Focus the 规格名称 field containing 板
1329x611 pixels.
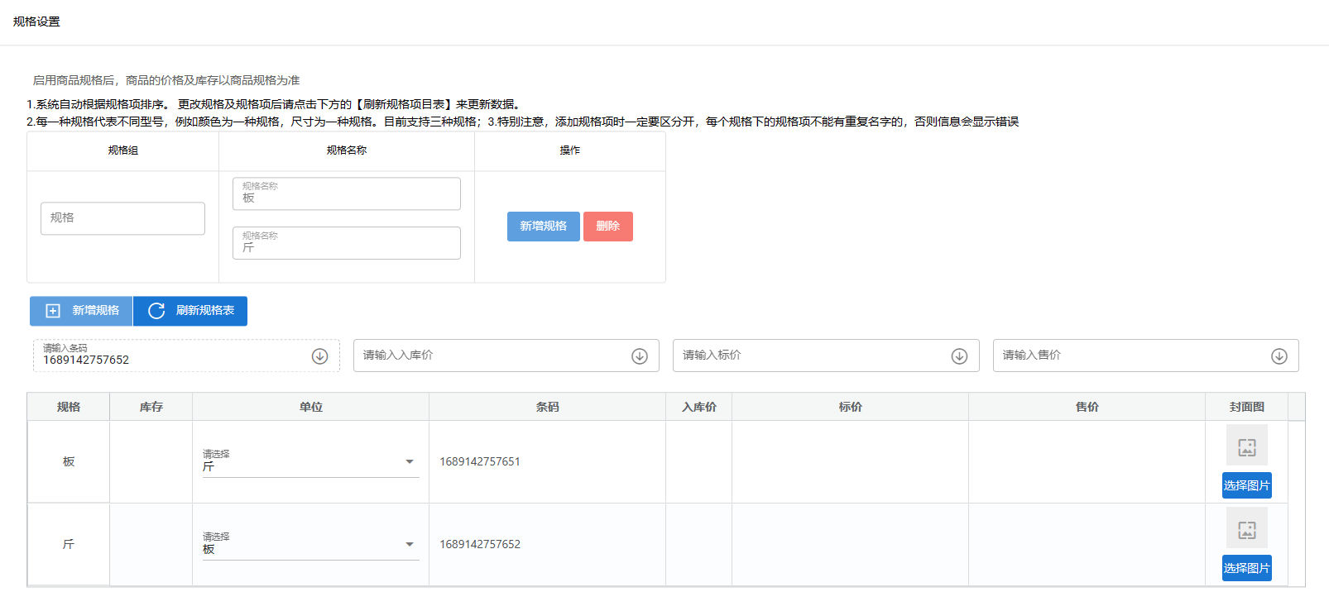(347, 193)
